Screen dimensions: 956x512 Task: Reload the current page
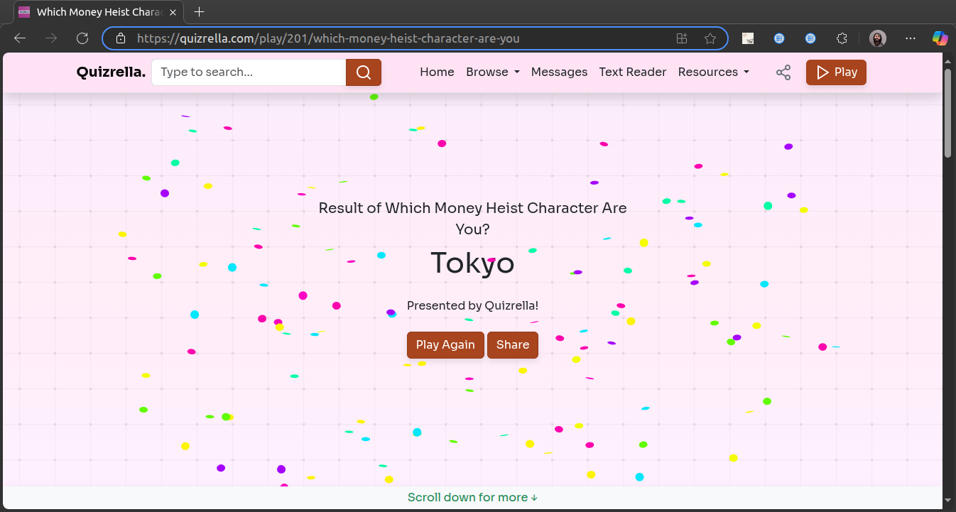pos(82,38)
